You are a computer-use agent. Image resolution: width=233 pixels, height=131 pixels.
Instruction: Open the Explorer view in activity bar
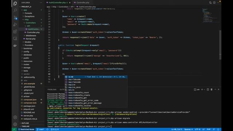click(15, 3)
